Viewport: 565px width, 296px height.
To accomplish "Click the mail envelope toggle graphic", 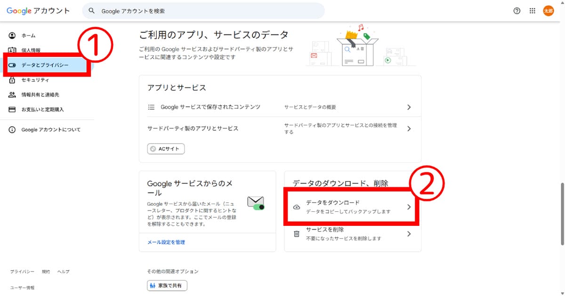I will pos(256,203).
